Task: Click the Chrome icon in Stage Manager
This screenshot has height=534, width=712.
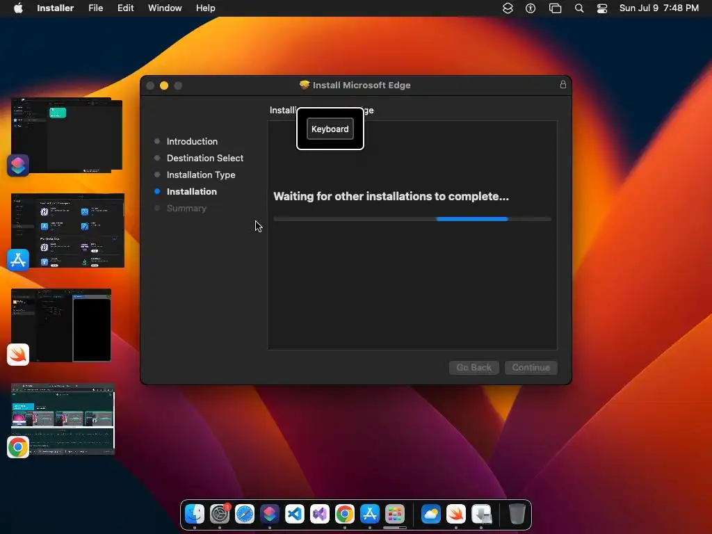Action: [18, 447]
